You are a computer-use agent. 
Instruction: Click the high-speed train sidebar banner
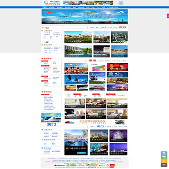tap(51, 117)
